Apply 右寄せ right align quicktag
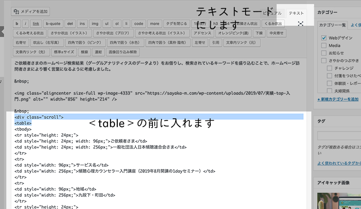Viewport: 361px width, 209px height. 21,42
